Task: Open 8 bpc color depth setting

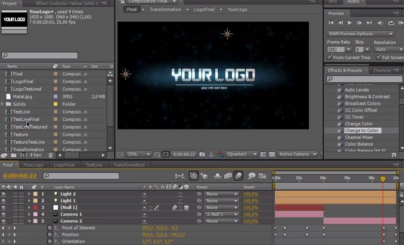Action: coord(36,155)
